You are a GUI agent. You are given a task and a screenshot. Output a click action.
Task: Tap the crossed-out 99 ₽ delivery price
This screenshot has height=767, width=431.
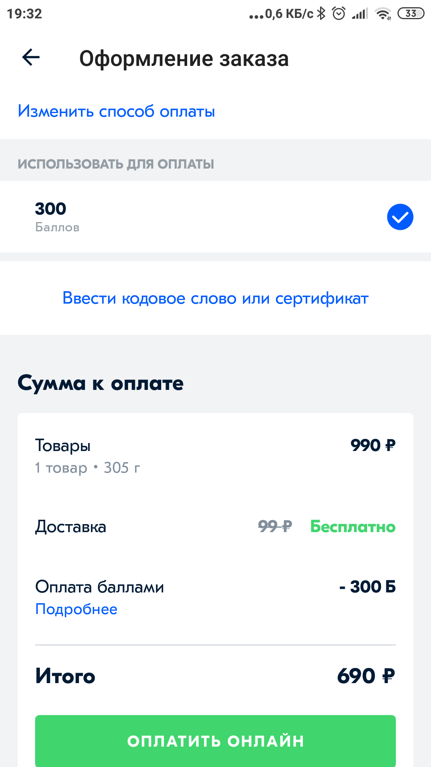[x=275, y=527]
